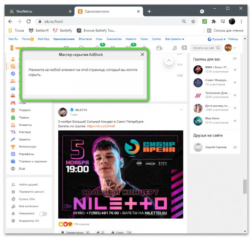Close the NozNet.ru tab
This screenshot has width=252, height=238.
pyautogui.click(x=70, y=11)
